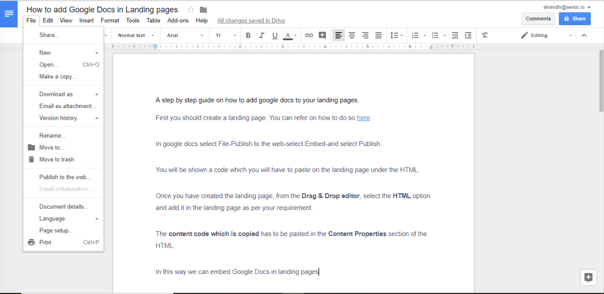
Task: Open the Edit menu
Action: coord(48,20)
